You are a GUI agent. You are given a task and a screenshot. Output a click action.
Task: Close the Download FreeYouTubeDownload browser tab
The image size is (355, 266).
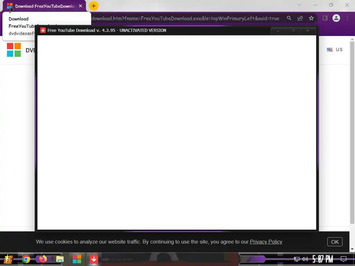pos(80,6)
